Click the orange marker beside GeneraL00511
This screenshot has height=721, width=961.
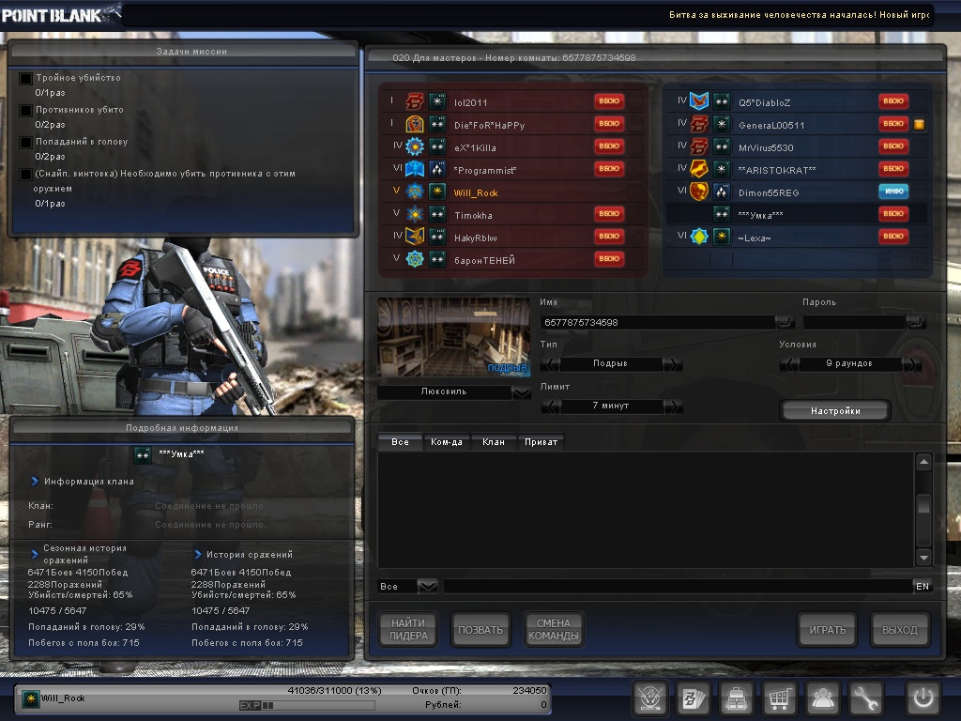919,125
